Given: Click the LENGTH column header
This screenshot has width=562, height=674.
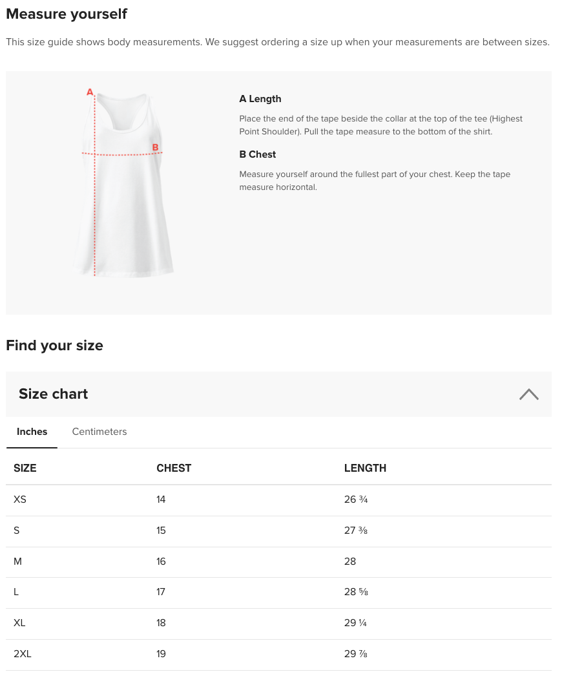Looking at the screenshot, I should tap(365, 468).
